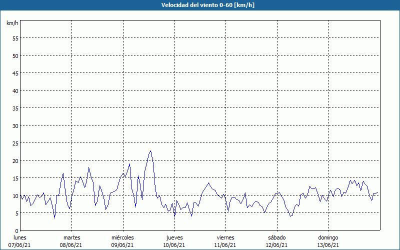Image resolution: width=400 pixels, height=250 pixels.
Task: Select the y-axis value 40
Action: pos(15,91)
